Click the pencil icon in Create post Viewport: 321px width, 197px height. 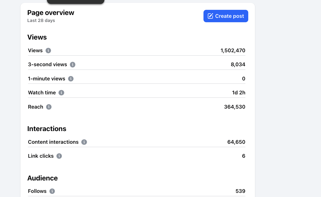(210, 16)
